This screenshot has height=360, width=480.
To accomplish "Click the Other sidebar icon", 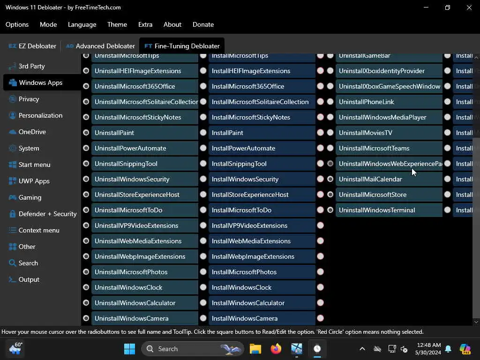I will [12, 247].
